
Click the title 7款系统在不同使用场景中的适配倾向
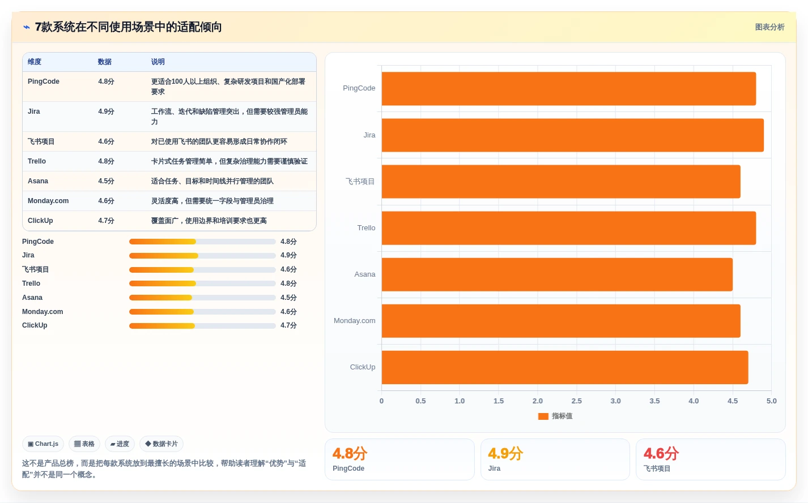(128, 27)
